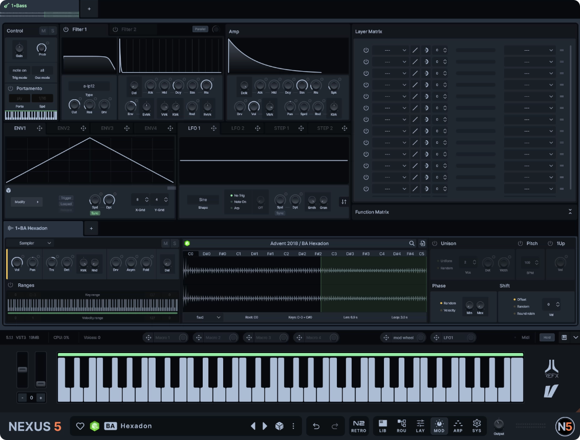The image size is (580, 440).
Task: Enable Filter 2 power button
Action: point(115,29)
